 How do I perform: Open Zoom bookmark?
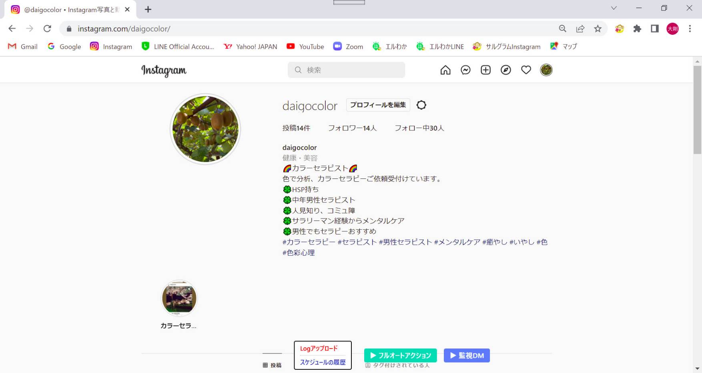tap(348, 46)
